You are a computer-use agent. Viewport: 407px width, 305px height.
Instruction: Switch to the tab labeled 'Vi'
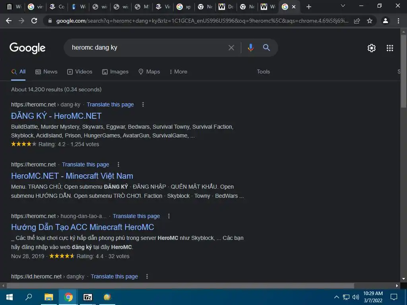[x=163, y=7]
